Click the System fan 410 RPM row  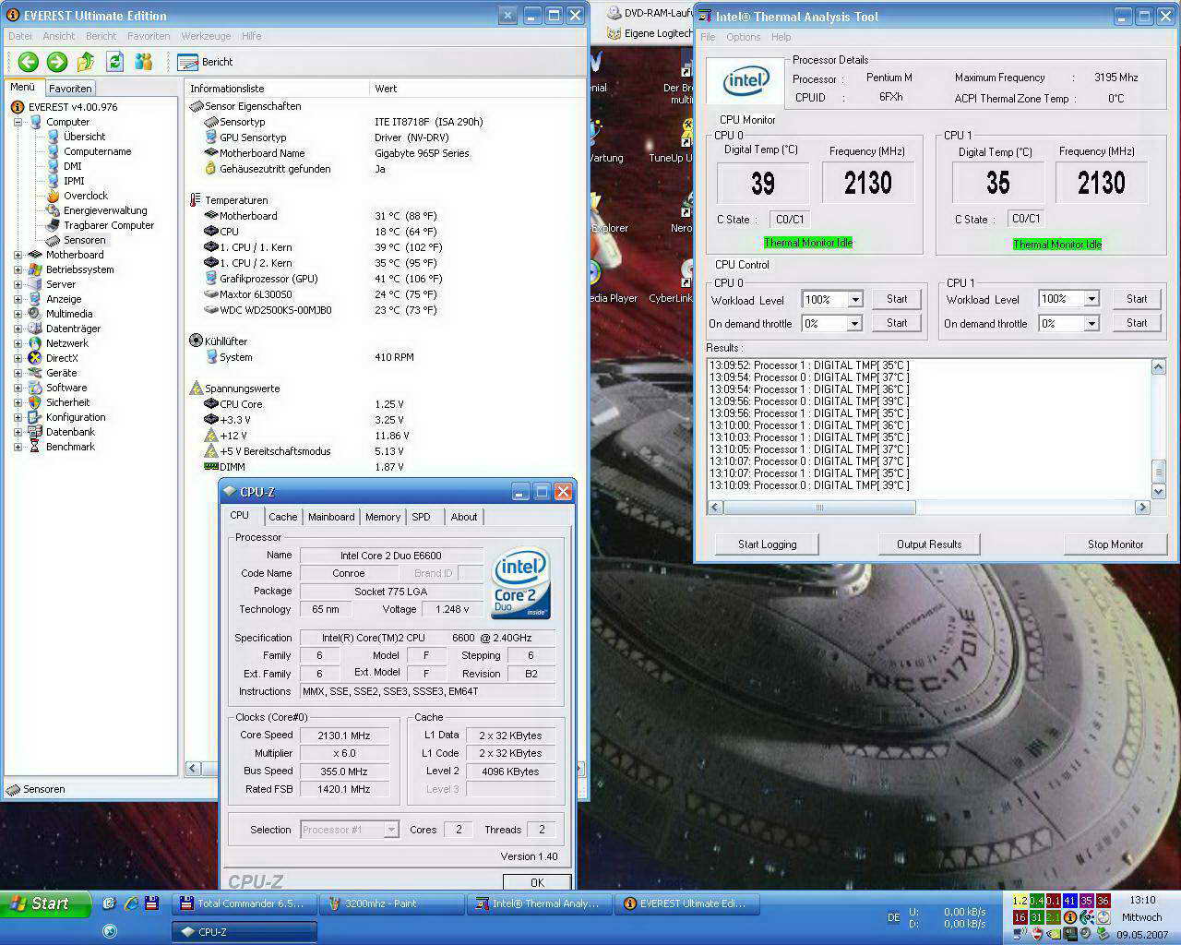pyautogui.click(x=383, y=357)
